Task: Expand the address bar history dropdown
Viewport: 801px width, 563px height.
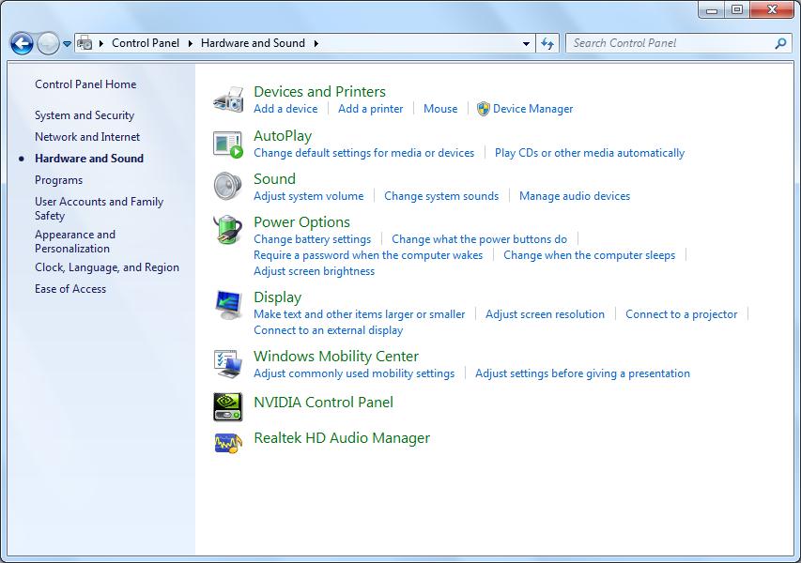Action: coord(526,44)
